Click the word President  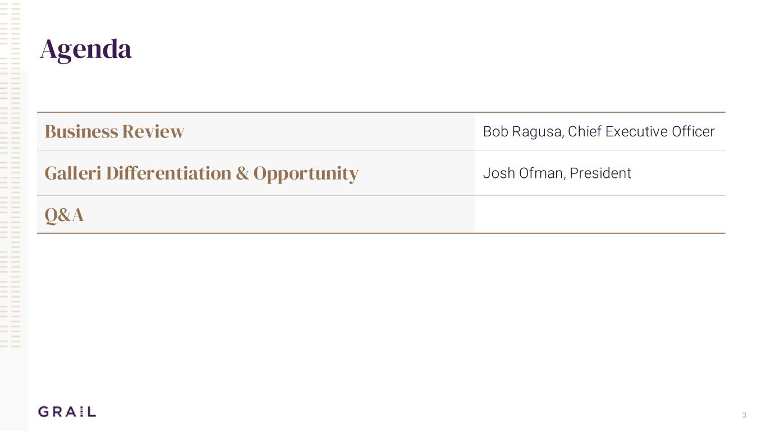pos(600,173)
